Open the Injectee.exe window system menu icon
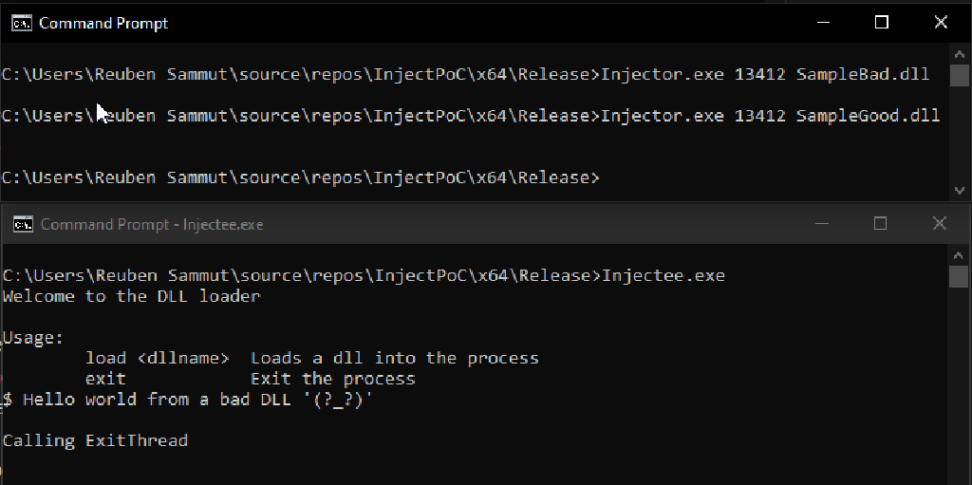 tap(23, 224)
